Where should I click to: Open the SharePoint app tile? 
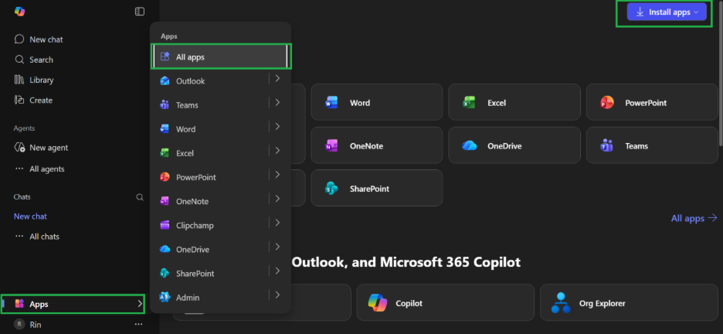click(377, 188)
